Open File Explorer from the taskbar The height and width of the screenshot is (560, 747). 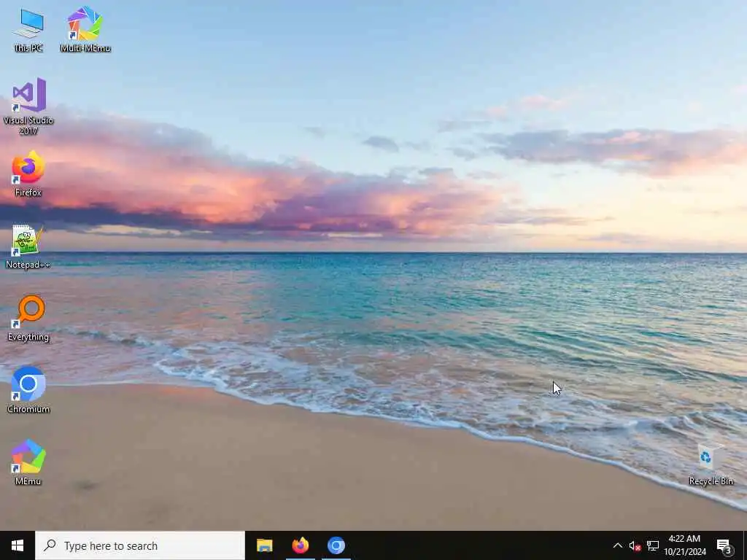(264, 545)
